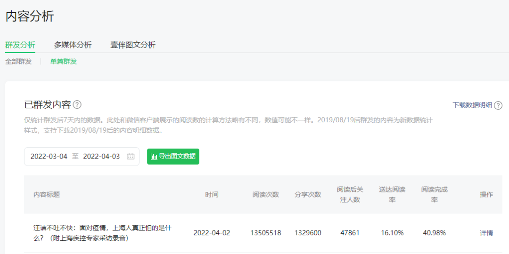Click the 内容分析 page heading
Screen dimensions: 509x254
(30, 16)
